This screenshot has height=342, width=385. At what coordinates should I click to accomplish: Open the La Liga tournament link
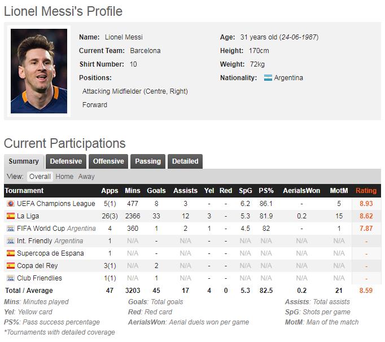click(x=28, y=216)
